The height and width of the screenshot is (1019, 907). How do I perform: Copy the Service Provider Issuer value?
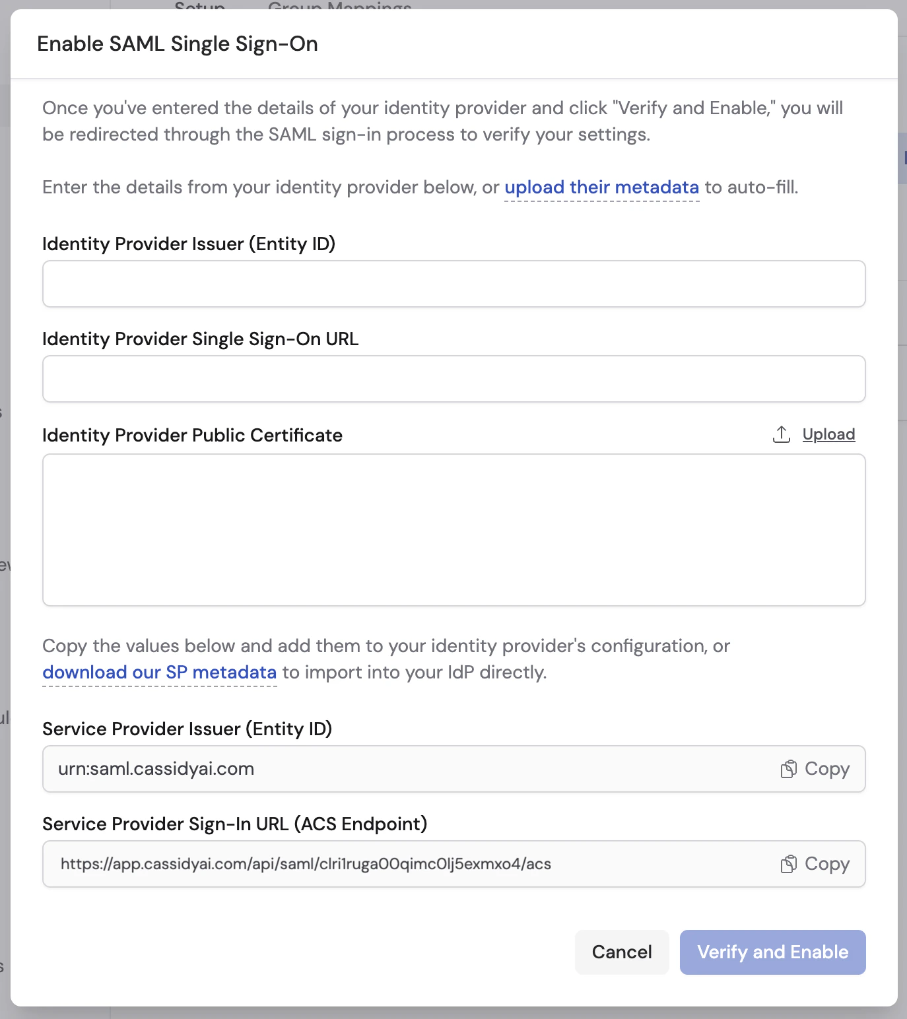pyautogui.click(x=814, y=768)
